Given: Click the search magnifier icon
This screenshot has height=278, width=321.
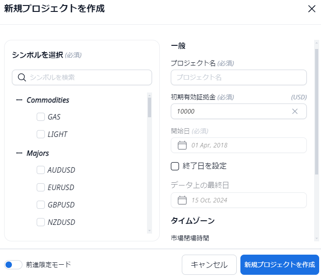Looking at the screenshot, I should (22, 77).
